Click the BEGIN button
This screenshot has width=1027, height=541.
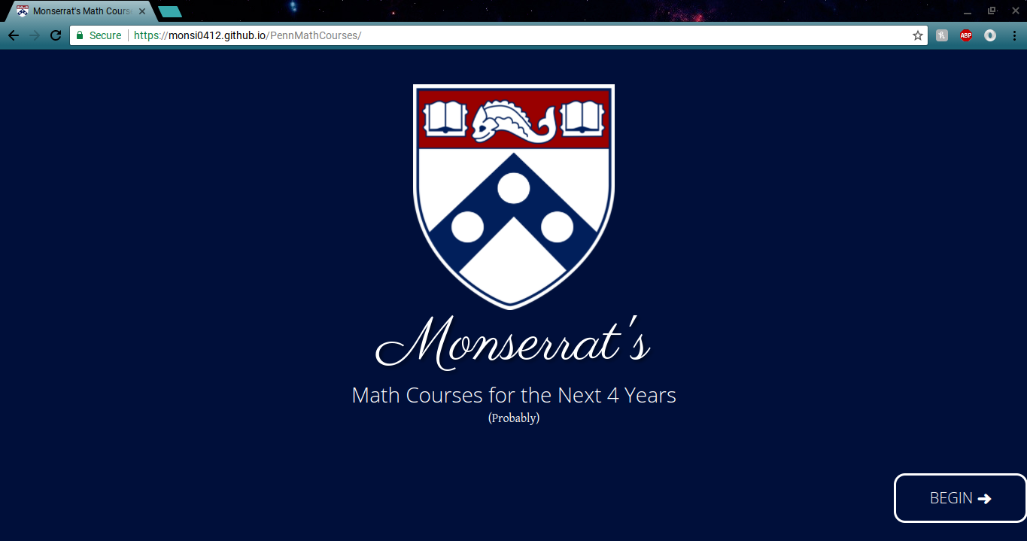[960, 498]
